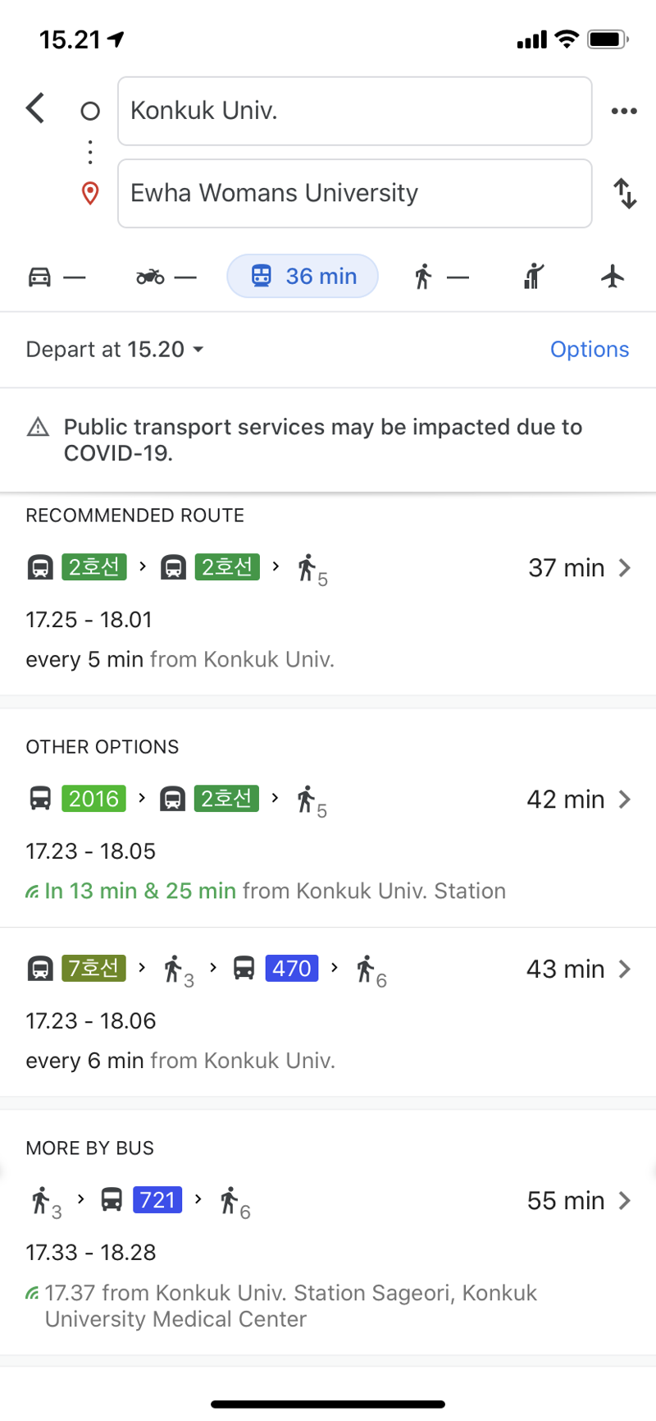Image resolution: width=656 pixels, height=1421 pixels.
Task: Edit the Ewha Womans University destination field
Action: pyautogui.click(x=354, y=194)
